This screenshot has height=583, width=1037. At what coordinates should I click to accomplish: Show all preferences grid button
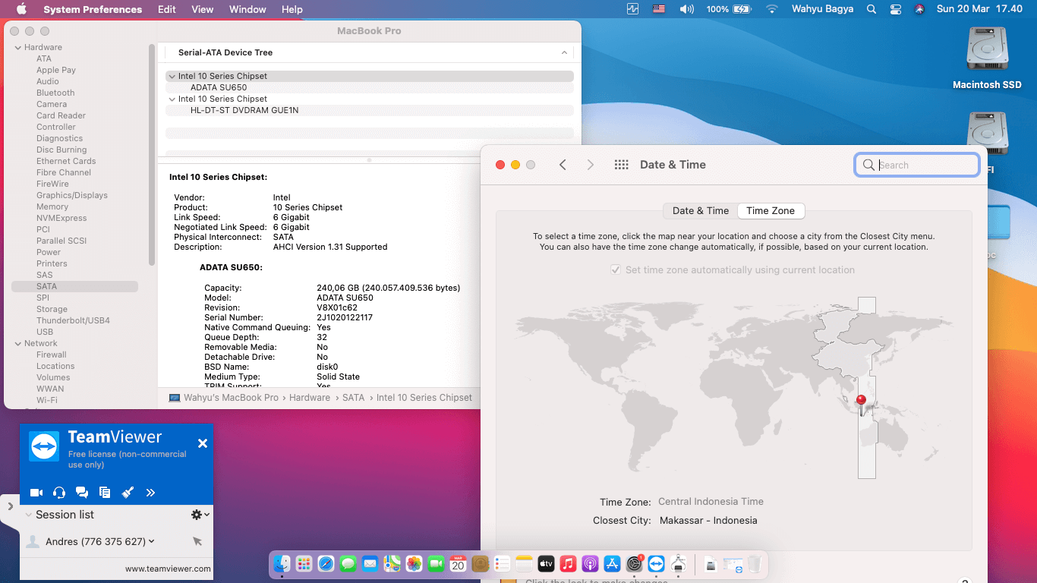point(622,165)
